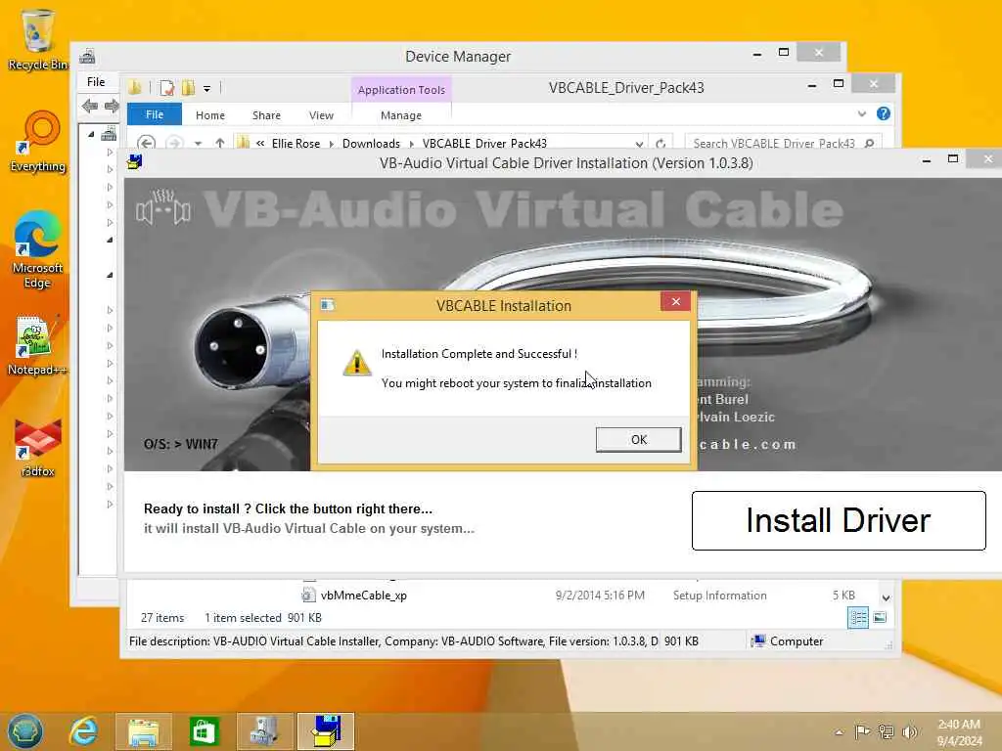
Task: Switch to the Home ribbon tab
Action: pyautogui.click(x=210, y=115)
